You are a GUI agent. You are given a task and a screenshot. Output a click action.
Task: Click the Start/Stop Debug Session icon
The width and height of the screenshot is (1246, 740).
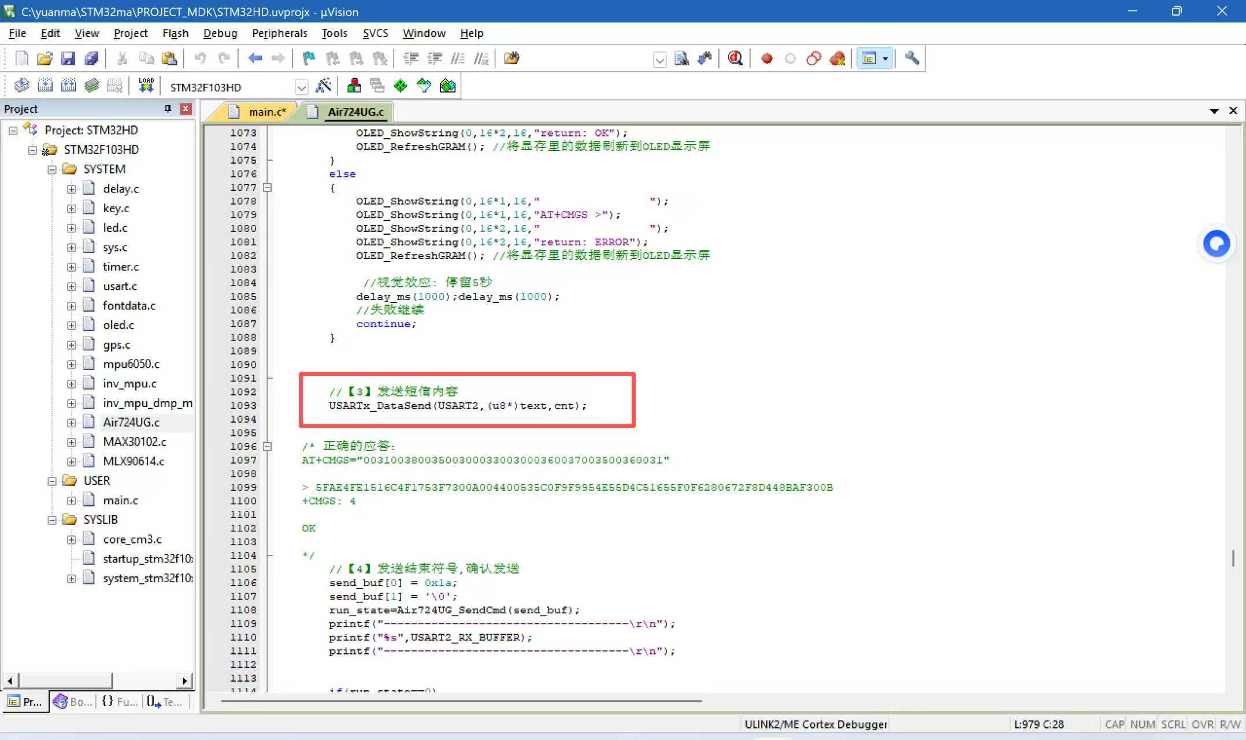[735, 58]
